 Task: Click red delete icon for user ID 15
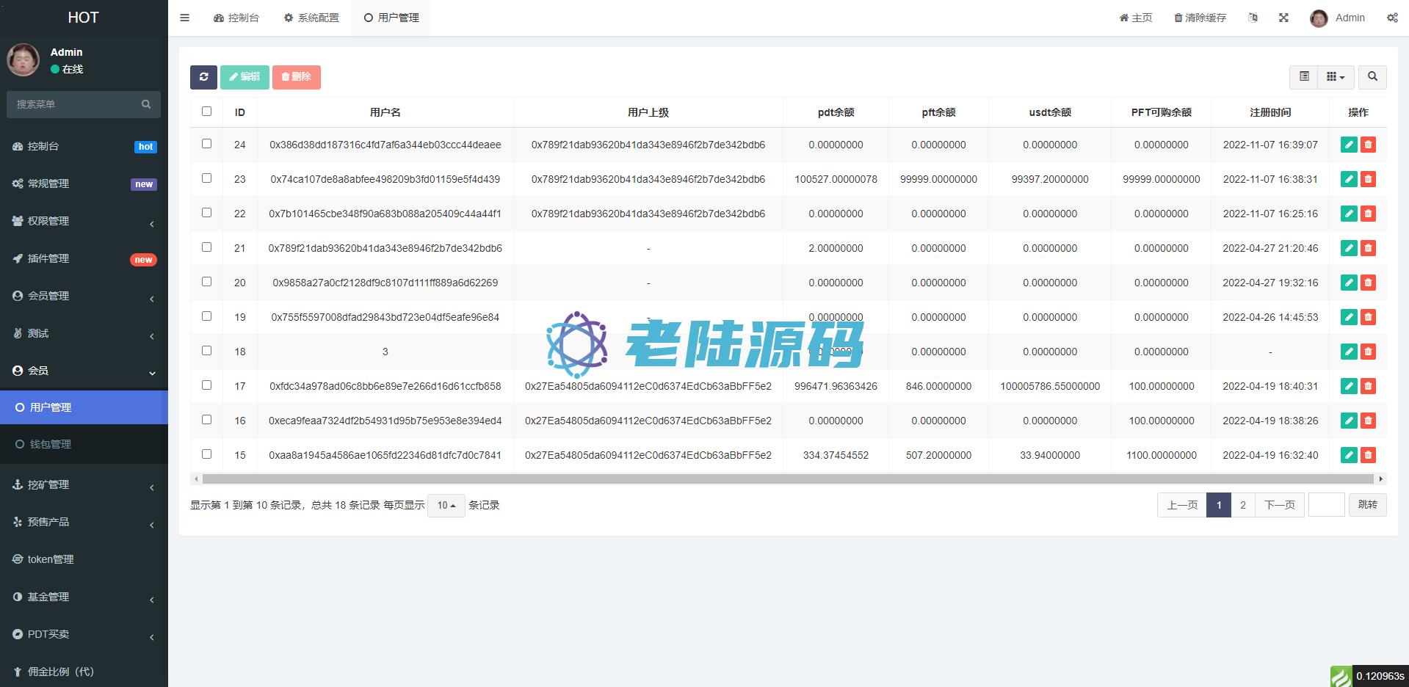coord(1367,455)
